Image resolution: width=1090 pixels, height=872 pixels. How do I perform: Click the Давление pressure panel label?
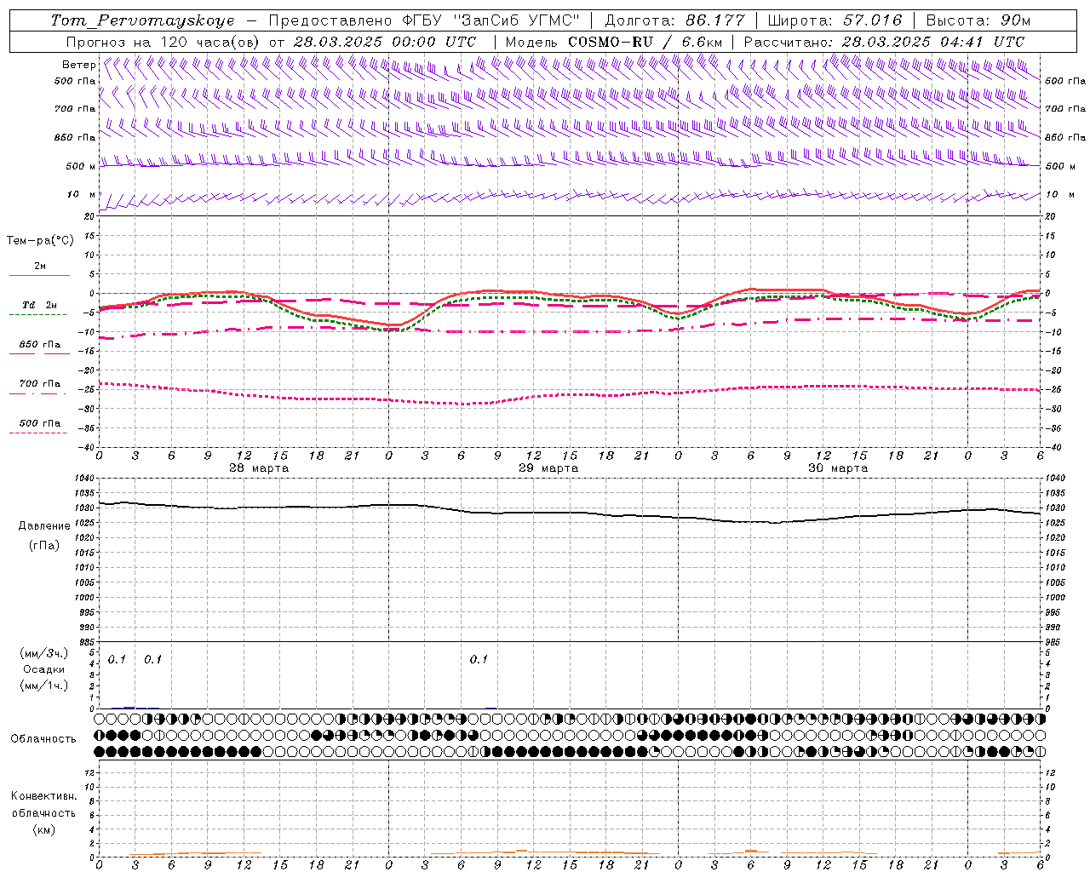44,526
